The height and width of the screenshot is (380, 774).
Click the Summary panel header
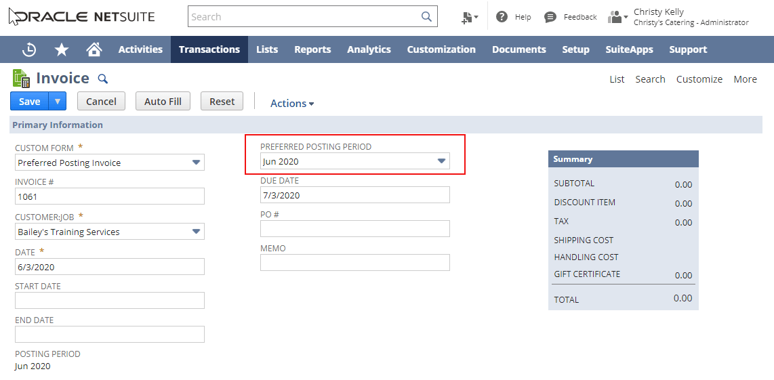click(x=624, y=159)
